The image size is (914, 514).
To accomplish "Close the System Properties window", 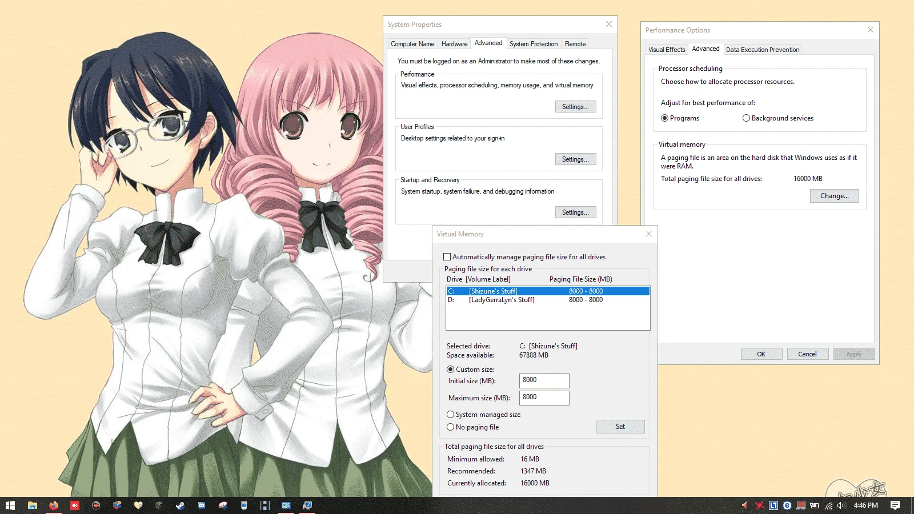I will pos(609,24).
